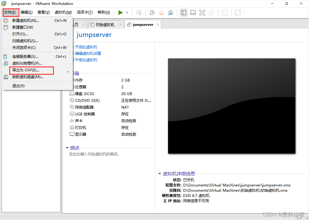Click the 编辑虚拟机设置 link

click(88, 53)
